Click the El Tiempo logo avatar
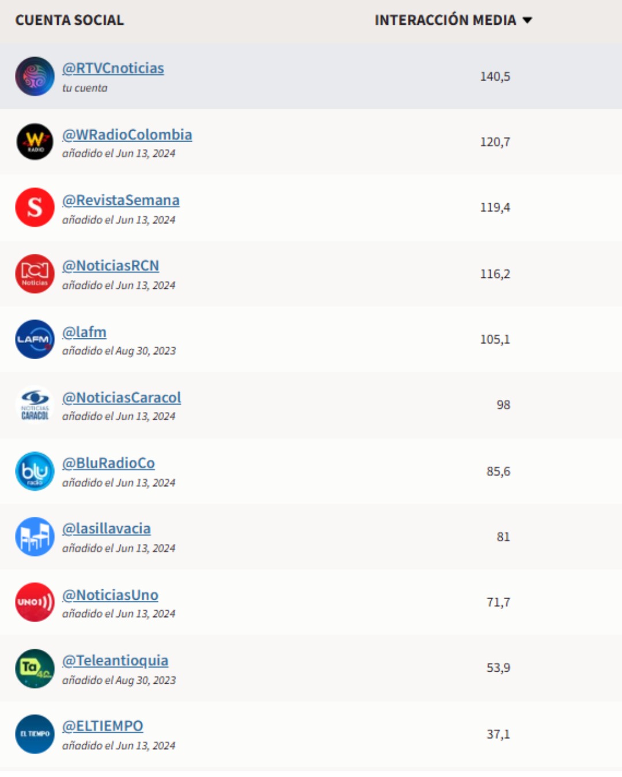This screenshot has height=777, width=622. tap(35, 734)
